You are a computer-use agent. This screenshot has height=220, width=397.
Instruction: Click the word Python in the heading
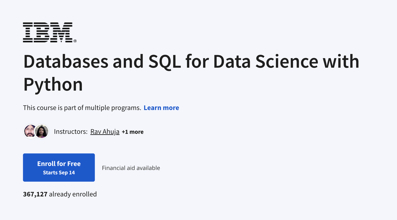53,84
